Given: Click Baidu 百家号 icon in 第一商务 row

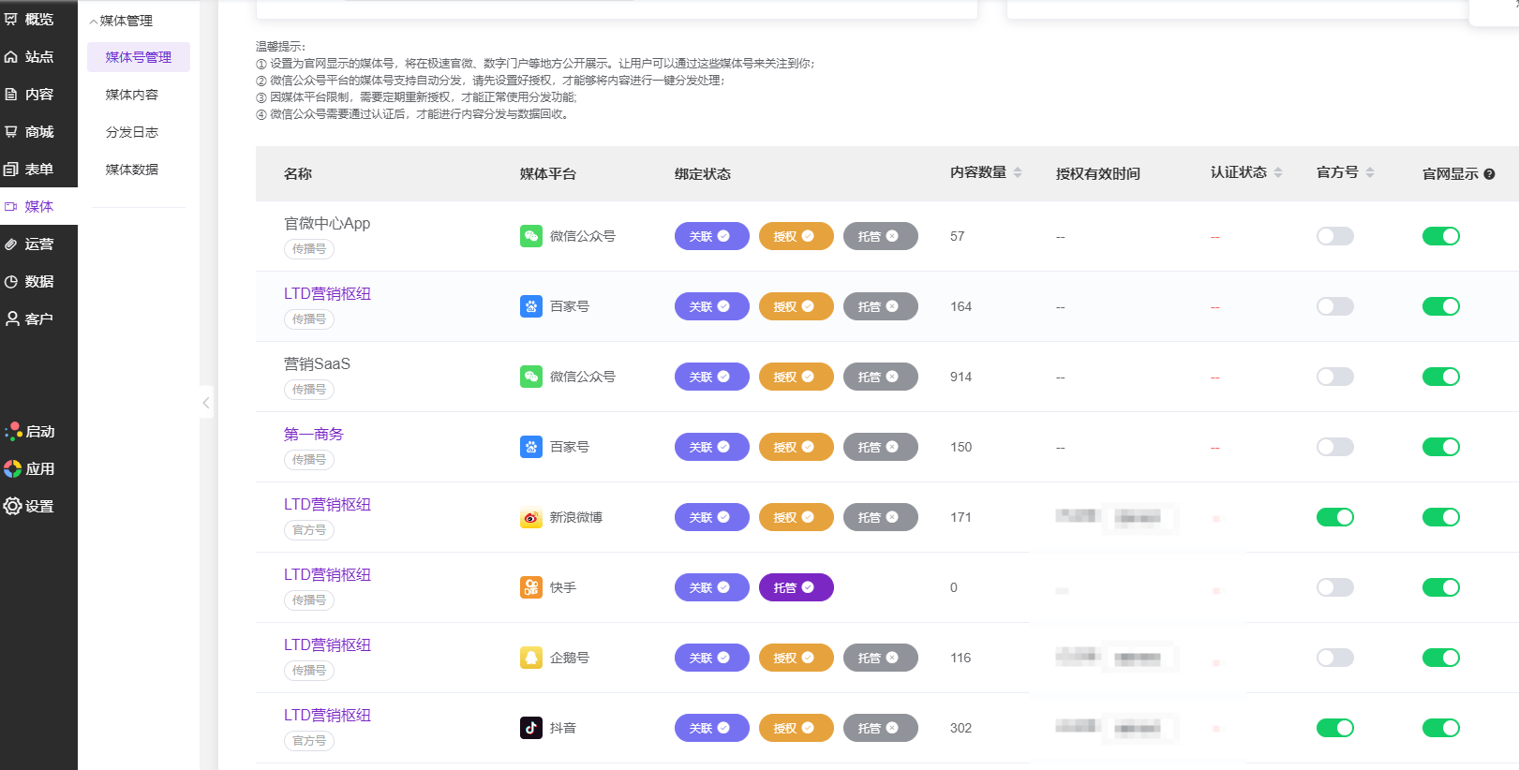Looking at the screenshot, I should point(531,447).
